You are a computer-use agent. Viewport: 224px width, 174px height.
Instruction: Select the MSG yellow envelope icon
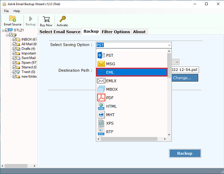[x=101, y=64]
